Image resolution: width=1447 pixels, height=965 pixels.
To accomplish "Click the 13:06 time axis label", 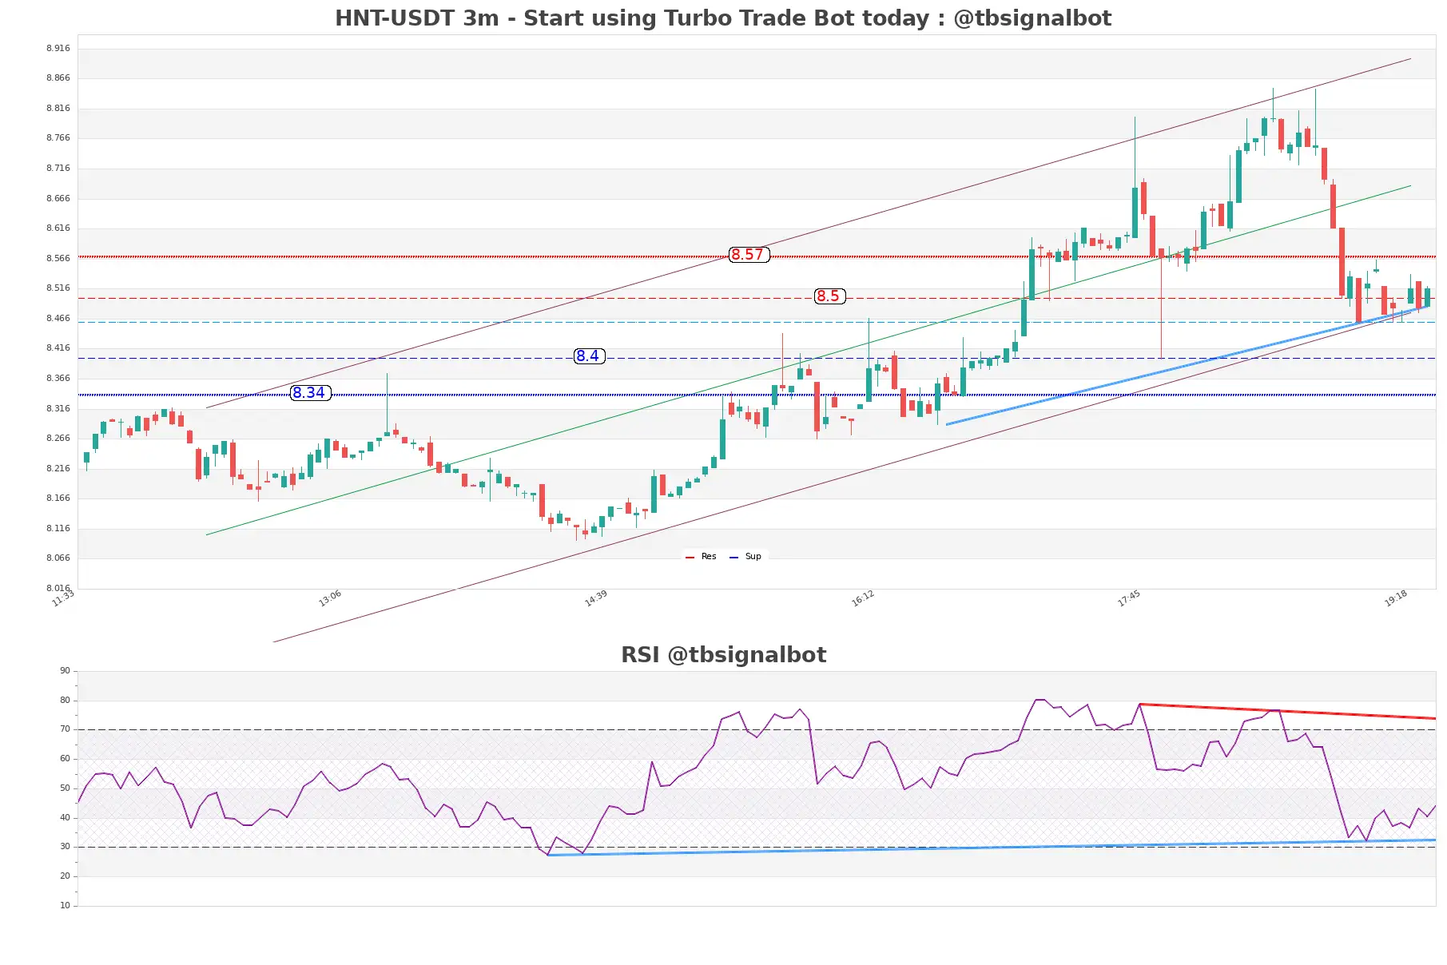I will pos(330,598).
